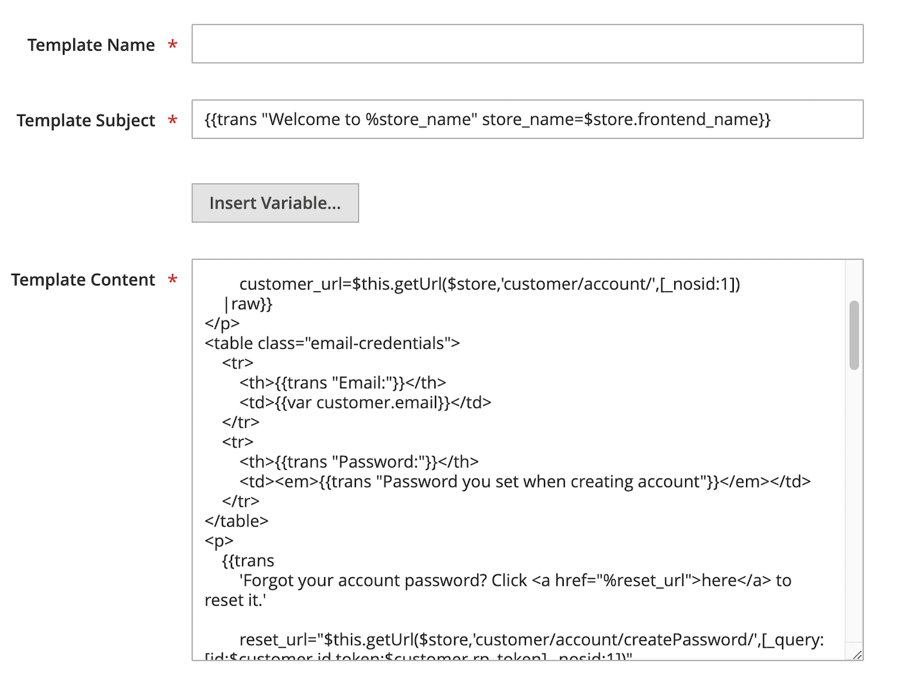898x685 pixels.
Task: Click the red asterisk beside Template Content
Action: point(171,280)
